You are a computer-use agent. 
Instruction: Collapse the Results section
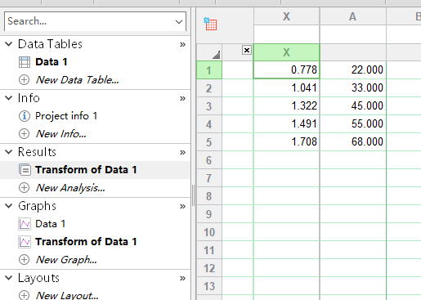click(9, 152)
